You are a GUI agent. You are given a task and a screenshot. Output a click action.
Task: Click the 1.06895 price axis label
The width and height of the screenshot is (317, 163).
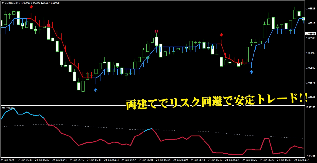tap(311, 53)
